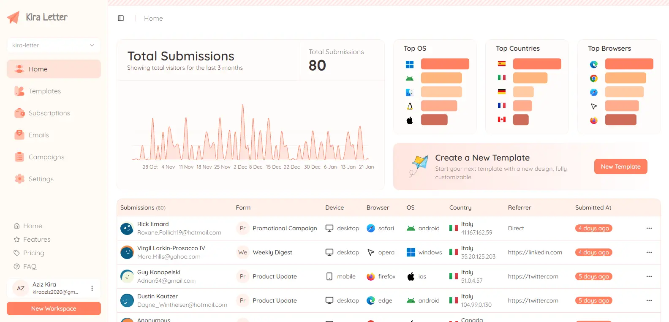Open the Pricing link
The width and height of the screenshot is (669, 322).
(33, 253)
